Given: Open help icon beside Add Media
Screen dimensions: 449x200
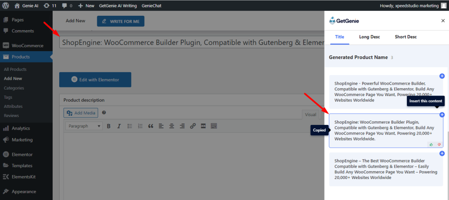Looking at the screenshot, I should coord(104,112).
